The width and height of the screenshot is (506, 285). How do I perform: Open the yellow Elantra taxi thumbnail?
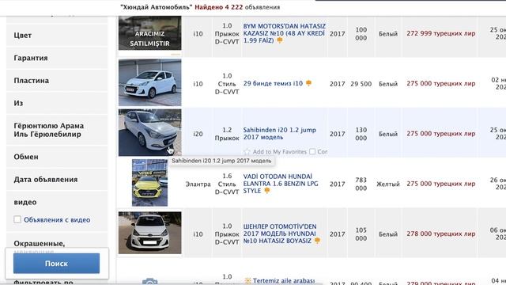point(149,183)
